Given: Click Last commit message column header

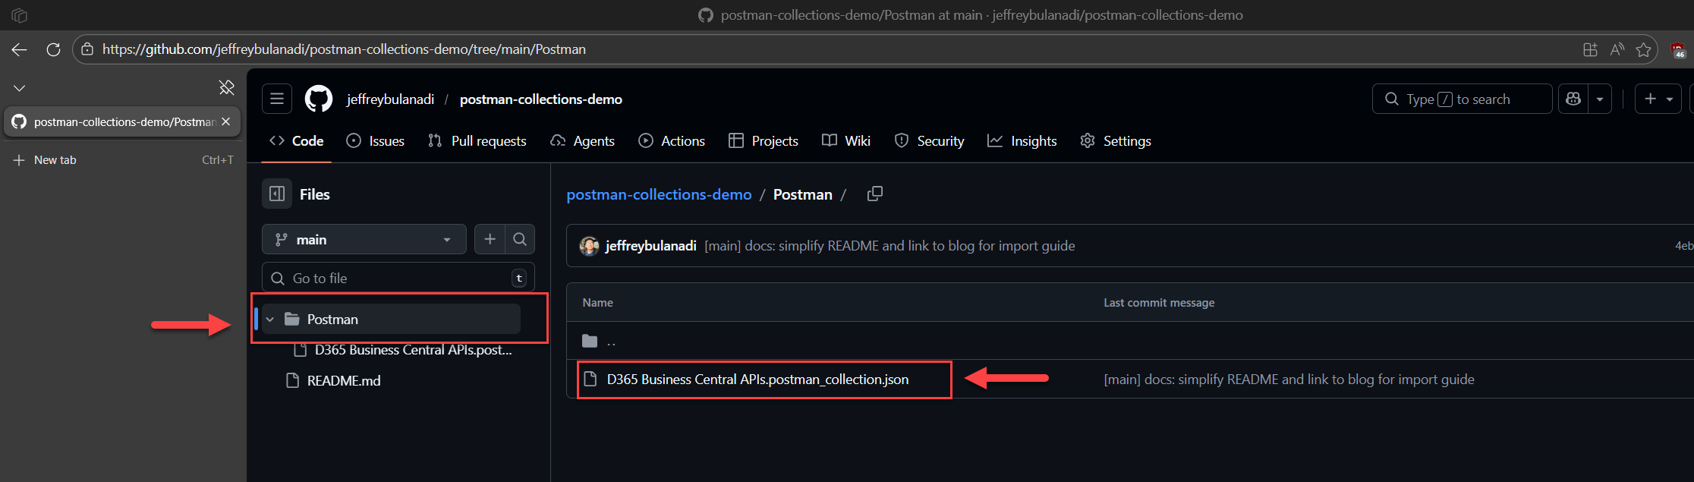Looking at the screenshot, I should click(1159, 302).
